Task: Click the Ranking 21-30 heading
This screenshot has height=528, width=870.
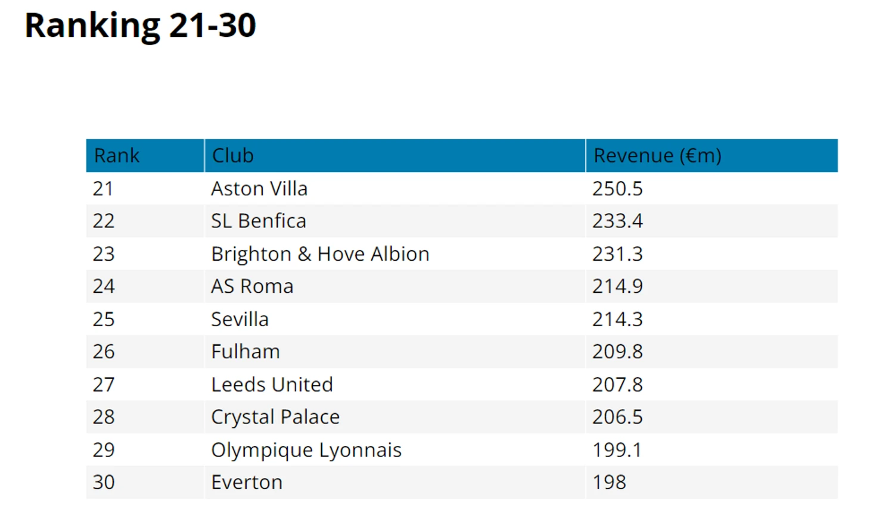Action: (140, 26)
